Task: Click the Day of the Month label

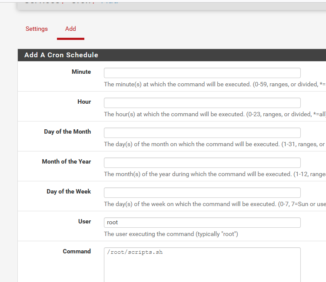Action: pos(67,132)
